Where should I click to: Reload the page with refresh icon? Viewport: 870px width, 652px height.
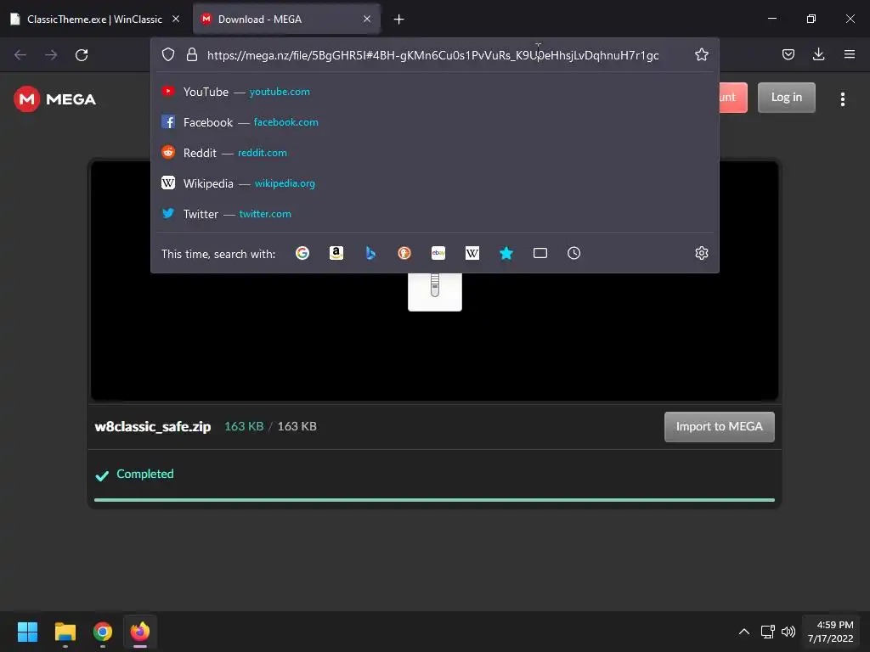point(82,55)
